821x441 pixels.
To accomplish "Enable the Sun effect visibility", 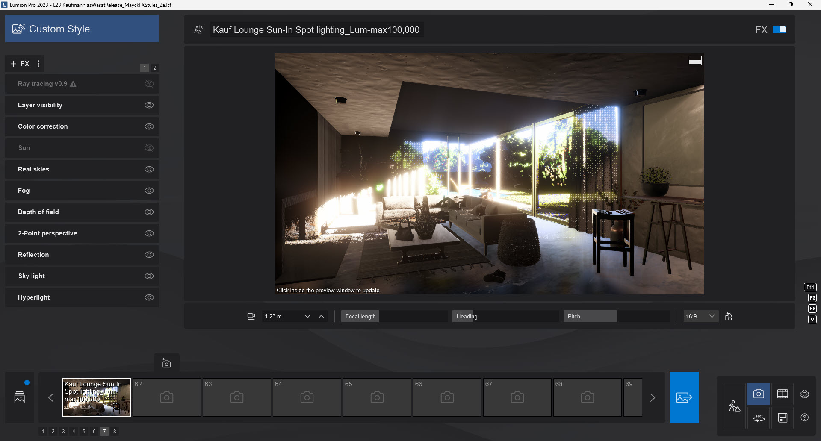I will 149,148.
